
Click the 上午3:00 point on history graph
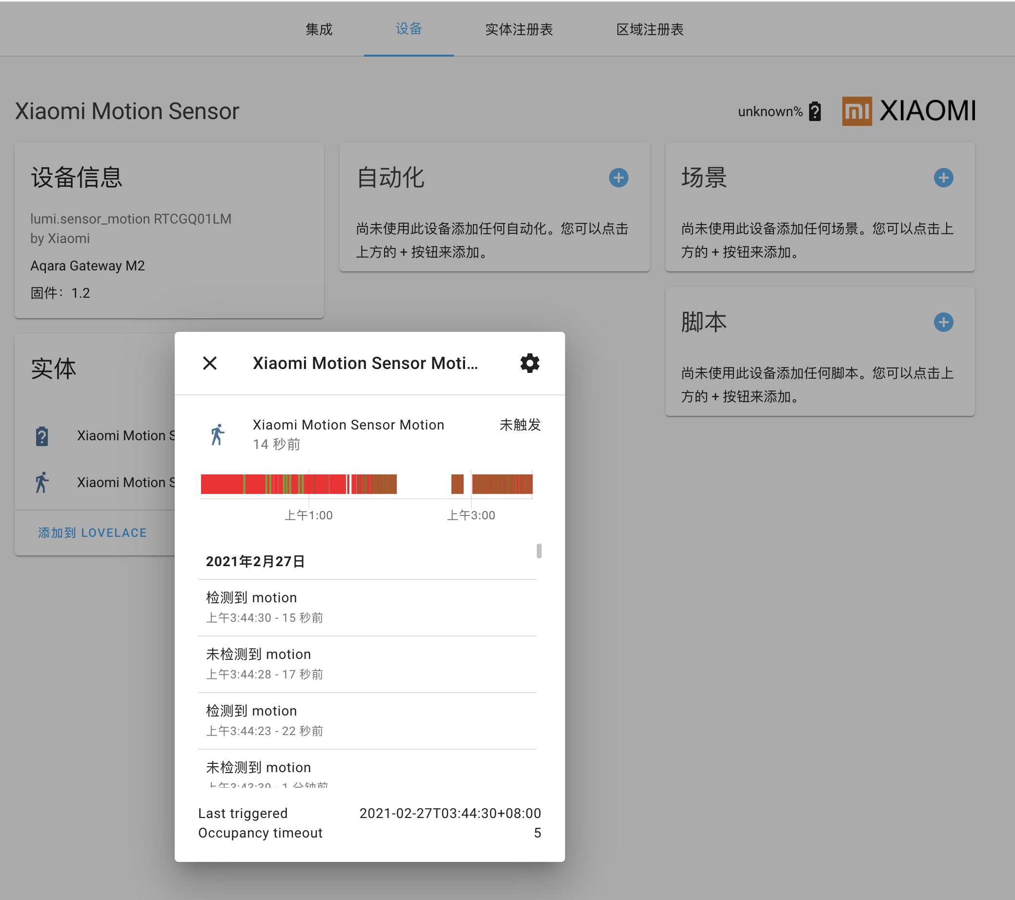pos(470,515)
